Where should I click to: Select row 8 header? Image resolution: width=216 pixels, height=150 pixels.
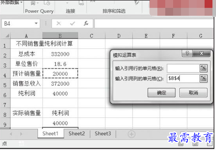(5, 113)
